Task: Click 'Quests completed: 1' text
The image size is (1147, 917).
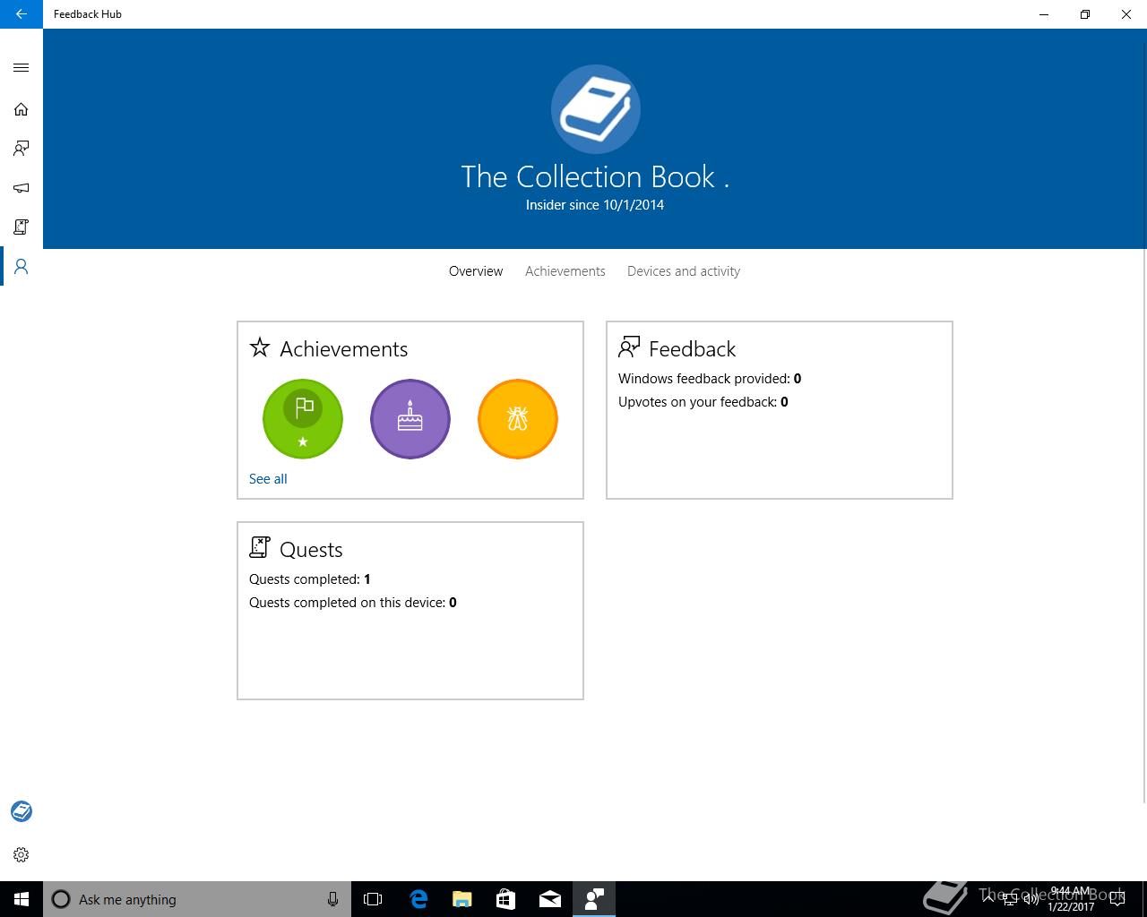Action: tap(310, 579)
